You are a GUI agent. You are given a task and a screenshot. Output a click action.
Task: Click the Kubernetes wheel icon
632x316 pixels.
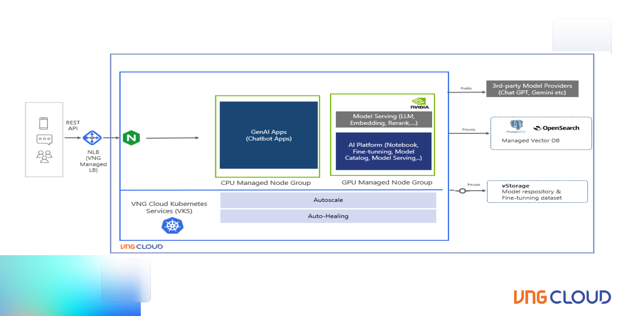(x=173, y=226)
